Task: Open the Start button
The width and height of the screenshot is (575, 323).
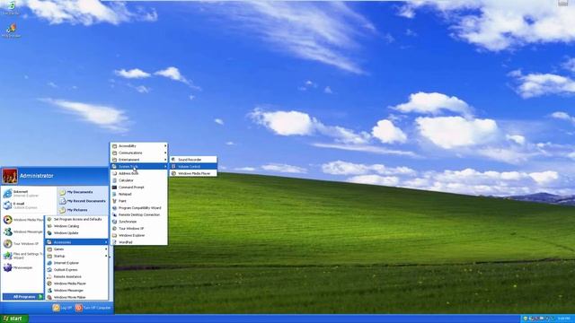Action: (x=14, y=319)
